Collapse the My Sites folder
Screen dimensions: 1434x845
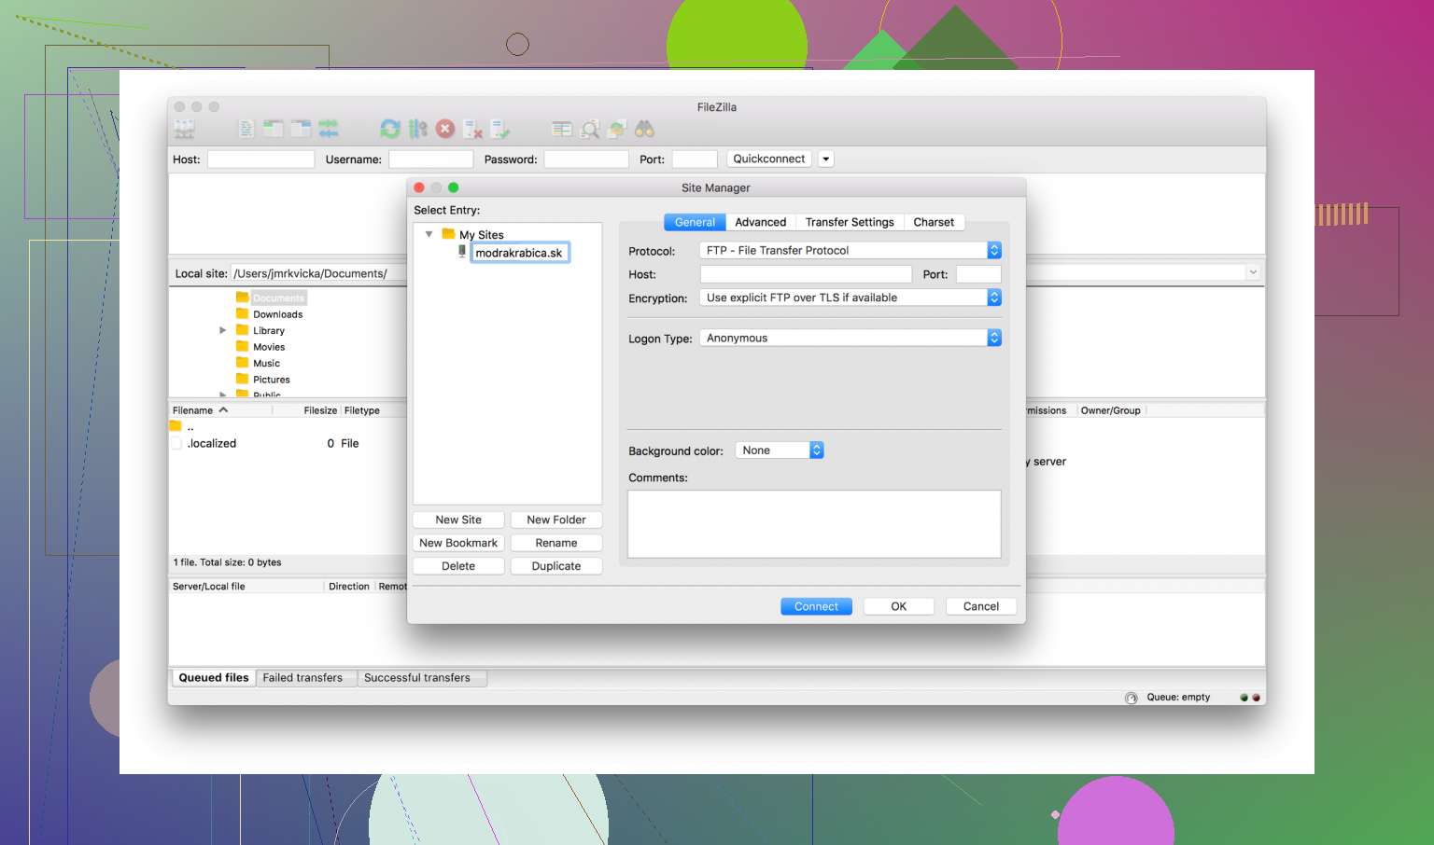pyautogui.click(x=429, y=234)
